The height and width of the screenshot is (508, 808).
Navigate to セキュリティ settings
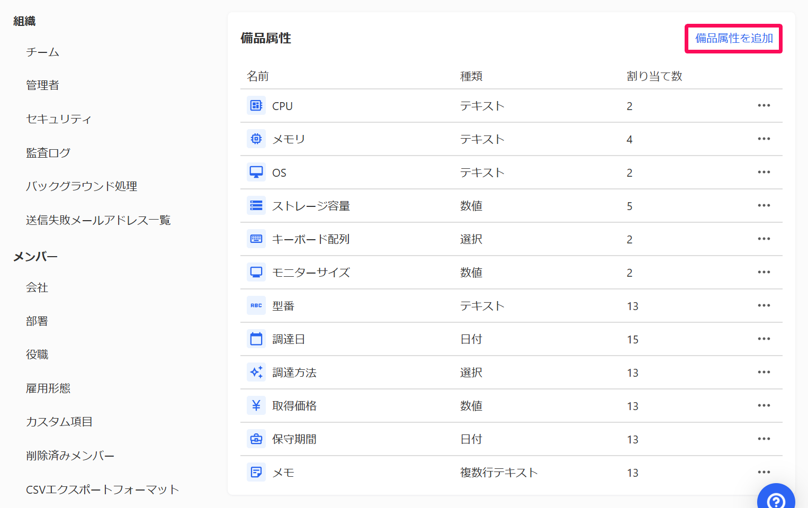coord(59,119)
